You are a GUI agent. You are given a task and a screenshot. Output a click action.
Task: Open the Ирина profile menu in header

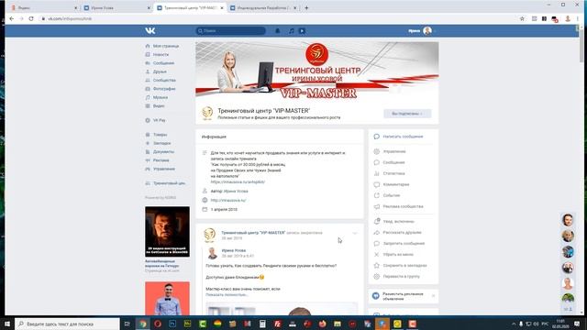point(422,30)
